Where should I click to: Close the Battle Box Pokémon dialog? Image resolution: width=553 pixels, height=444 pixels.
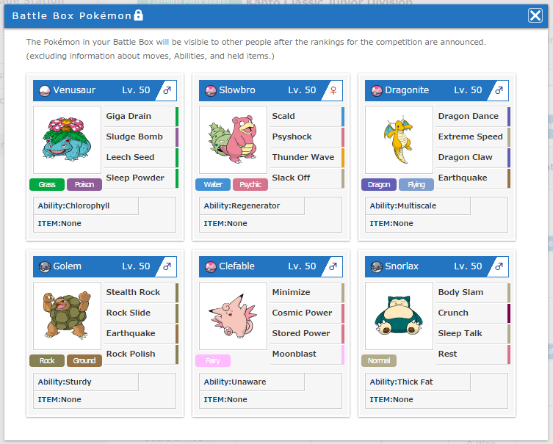(x=535, y=15)
